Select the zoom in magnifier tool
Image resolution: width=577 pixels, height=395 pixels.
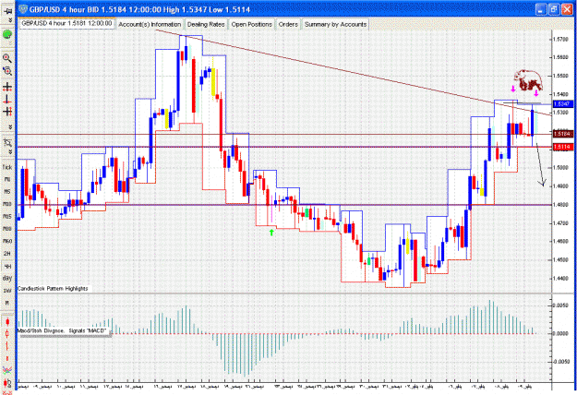pos(7,58)
